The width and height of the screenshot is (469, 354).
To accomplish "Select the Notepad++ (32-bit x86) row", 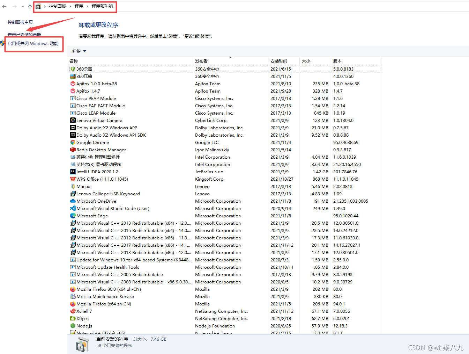I will tap(225, 332).
